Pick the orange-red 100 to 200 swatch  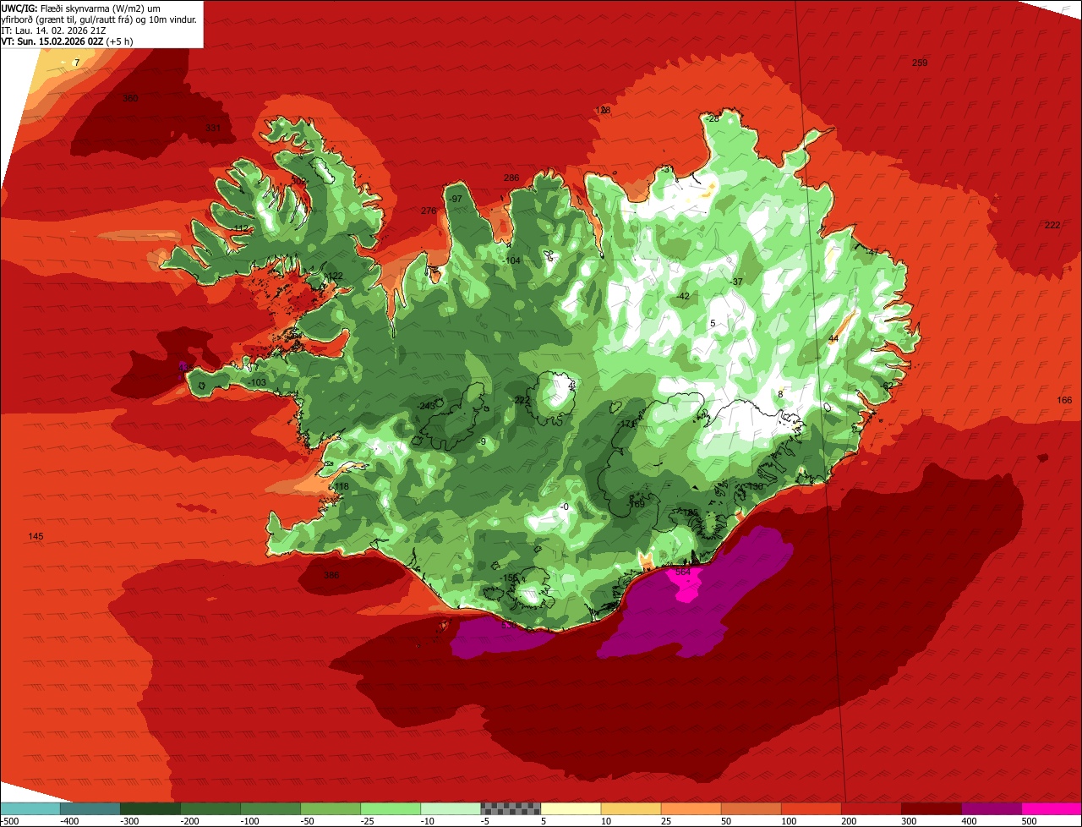click(x=811, y=808)
